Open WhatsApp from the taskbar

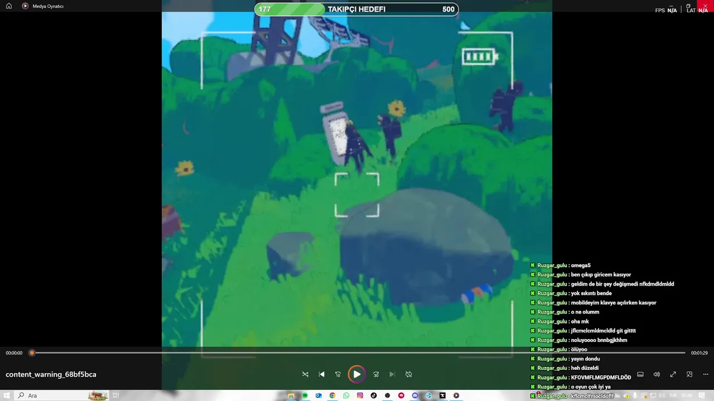point(346,395)
